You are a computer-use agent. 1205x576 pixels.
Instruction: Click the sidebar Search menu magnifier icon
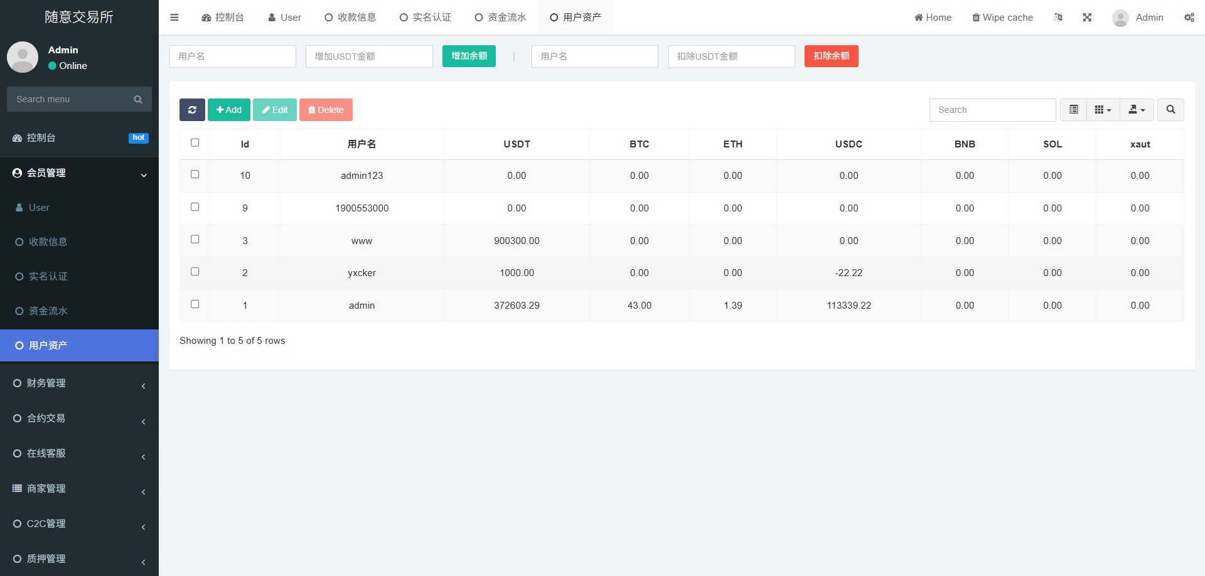[x=138, y=99]
